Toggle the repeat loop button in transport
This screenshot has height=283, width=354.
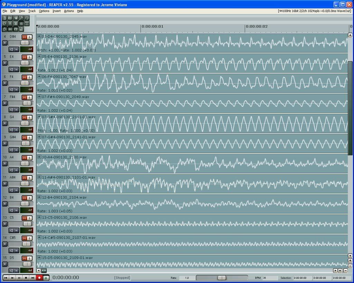(46, 277)
